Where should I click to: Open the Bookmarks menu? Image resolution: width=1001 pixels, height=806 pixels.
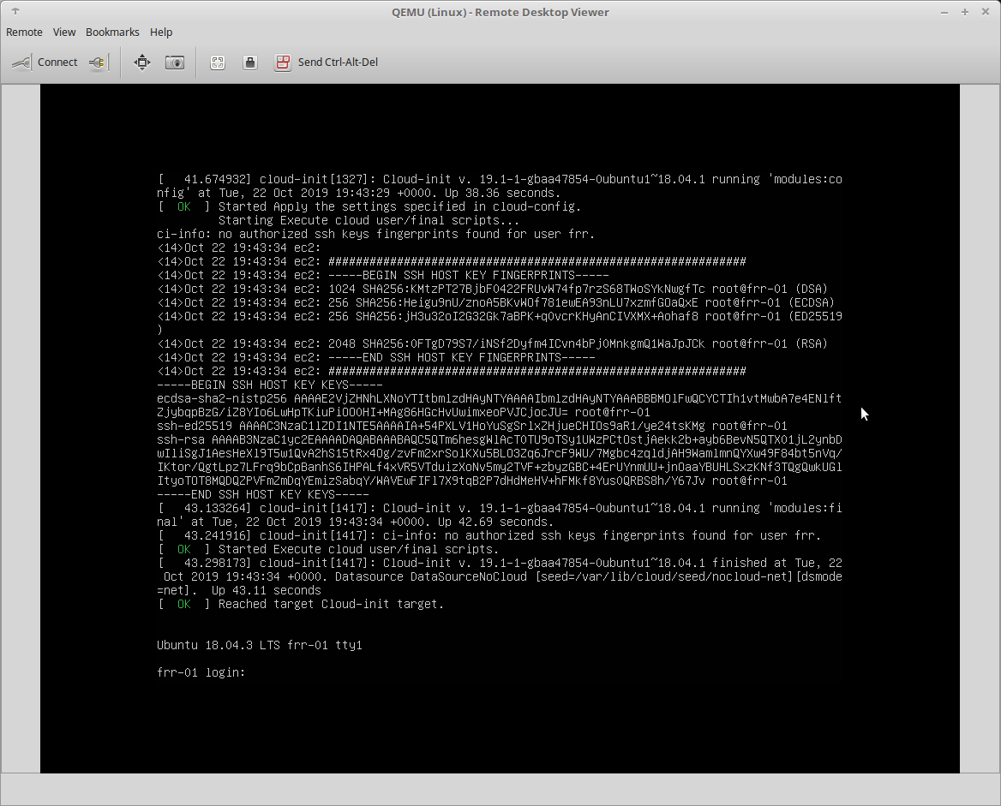pyautogui.click(x=111, y=32)
